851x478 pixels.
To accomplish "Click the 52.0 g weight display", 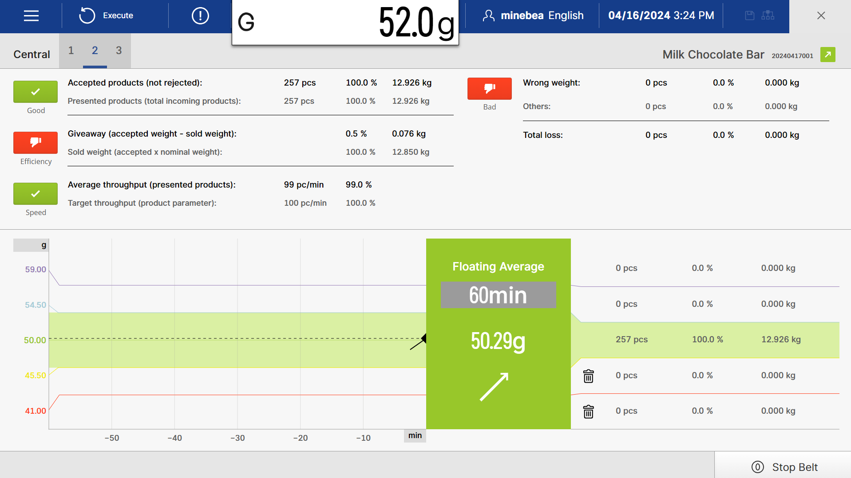I will click(345, 22).
